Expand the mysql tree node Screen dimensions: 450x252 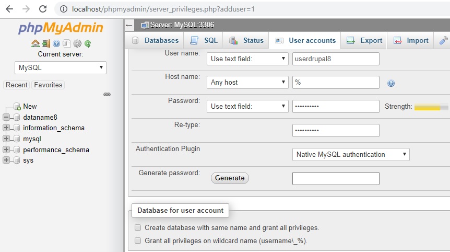(6, 139)
